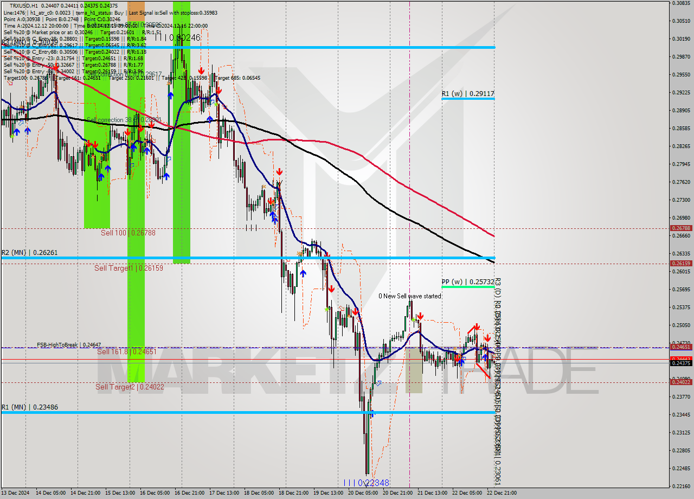Click the '13 Dec 2024' time axis label
This screenshot has width=694, height=499.
(15, 493)
